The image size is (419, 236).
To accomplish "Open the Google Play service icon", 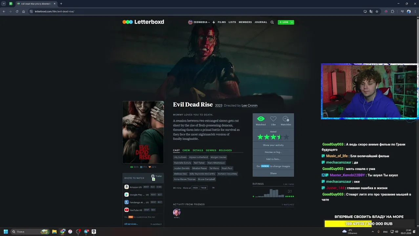I will [x=126, y=194].
